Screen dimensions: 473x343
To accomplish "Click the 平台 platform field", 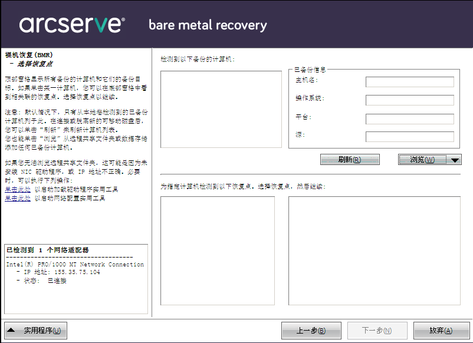I will (410, 119).
